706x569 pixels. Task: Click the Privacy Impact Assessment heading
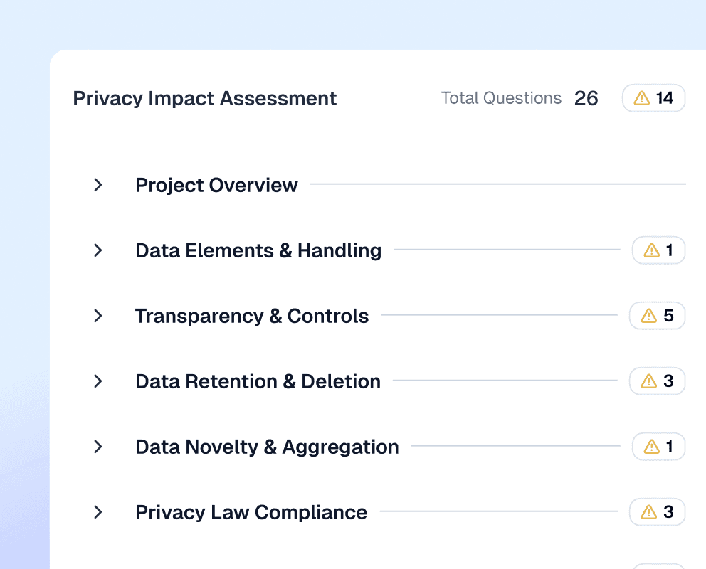tap(205, 98)
